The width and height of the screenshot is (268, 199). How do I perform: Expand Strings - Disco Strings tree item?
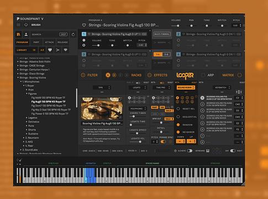[x=18, y=74]
